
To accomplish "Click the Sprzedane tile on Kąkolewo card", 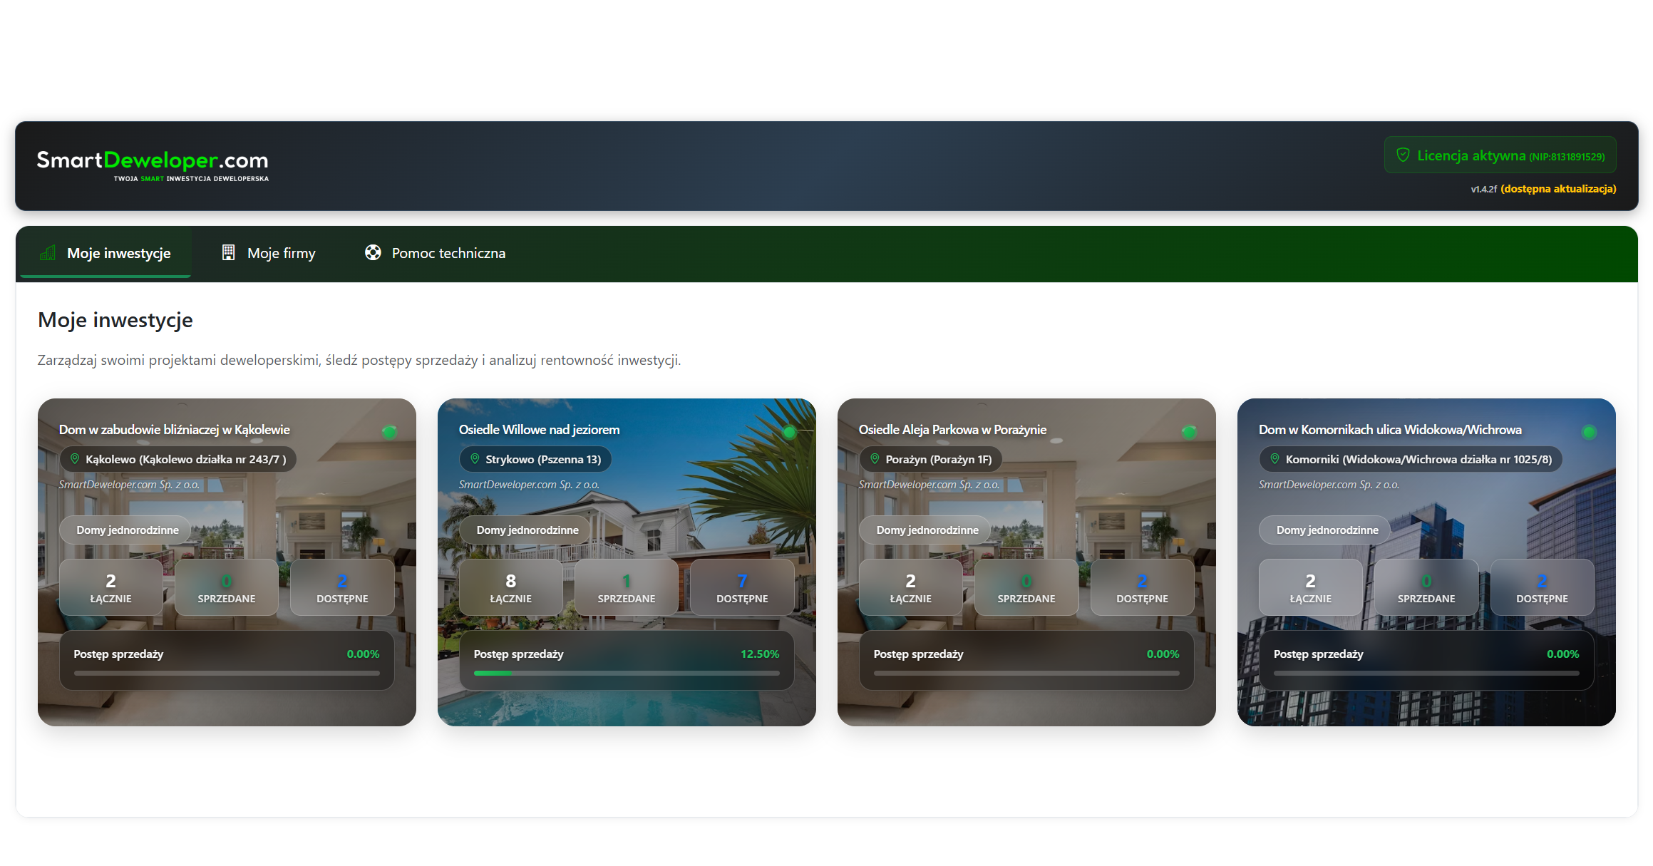I will coord(226,587).
